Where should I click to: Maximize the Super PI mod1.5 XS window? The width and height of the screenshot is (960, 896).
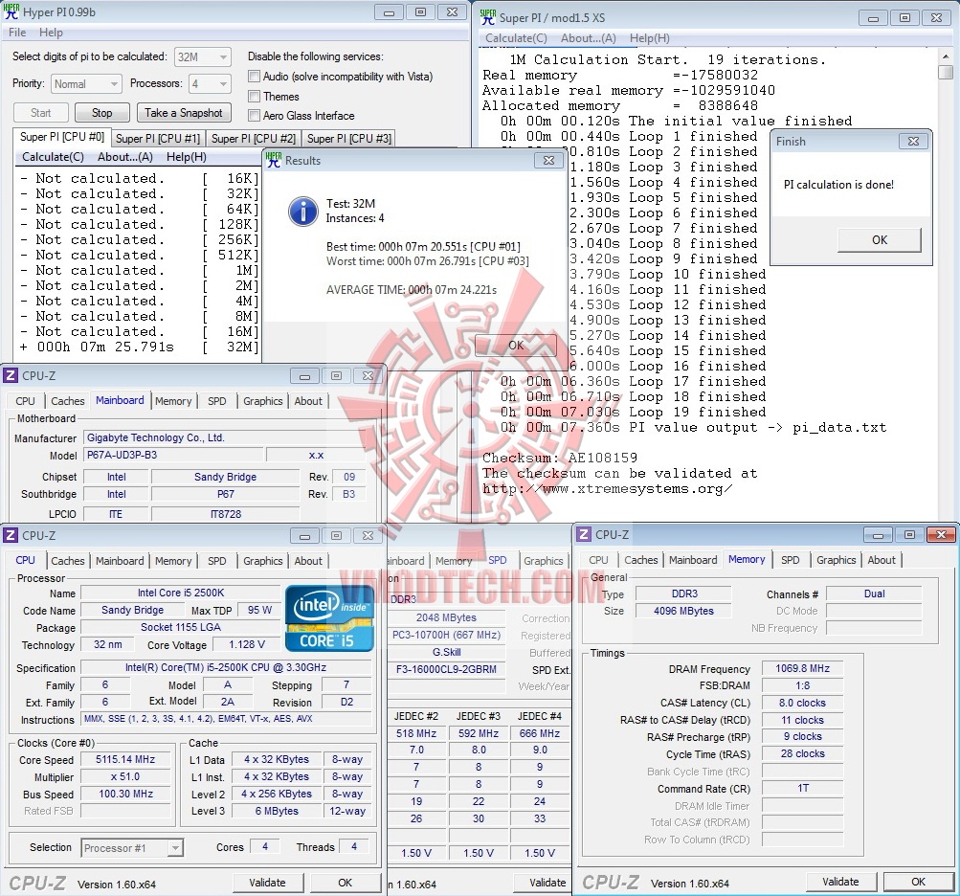click(904, 18)
